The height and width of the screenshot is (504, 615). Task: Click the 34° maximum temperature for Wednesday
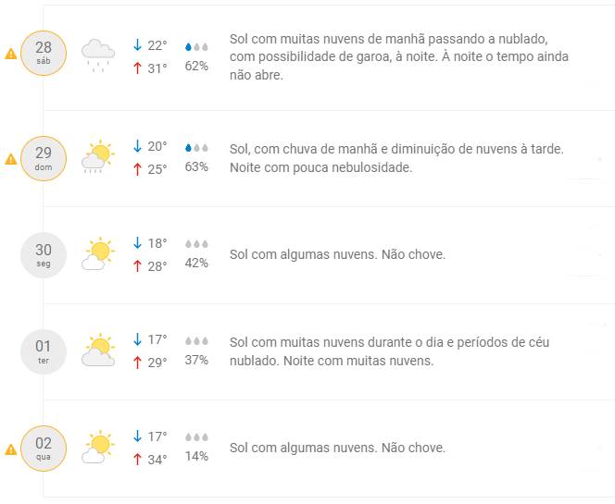point(157,460)
